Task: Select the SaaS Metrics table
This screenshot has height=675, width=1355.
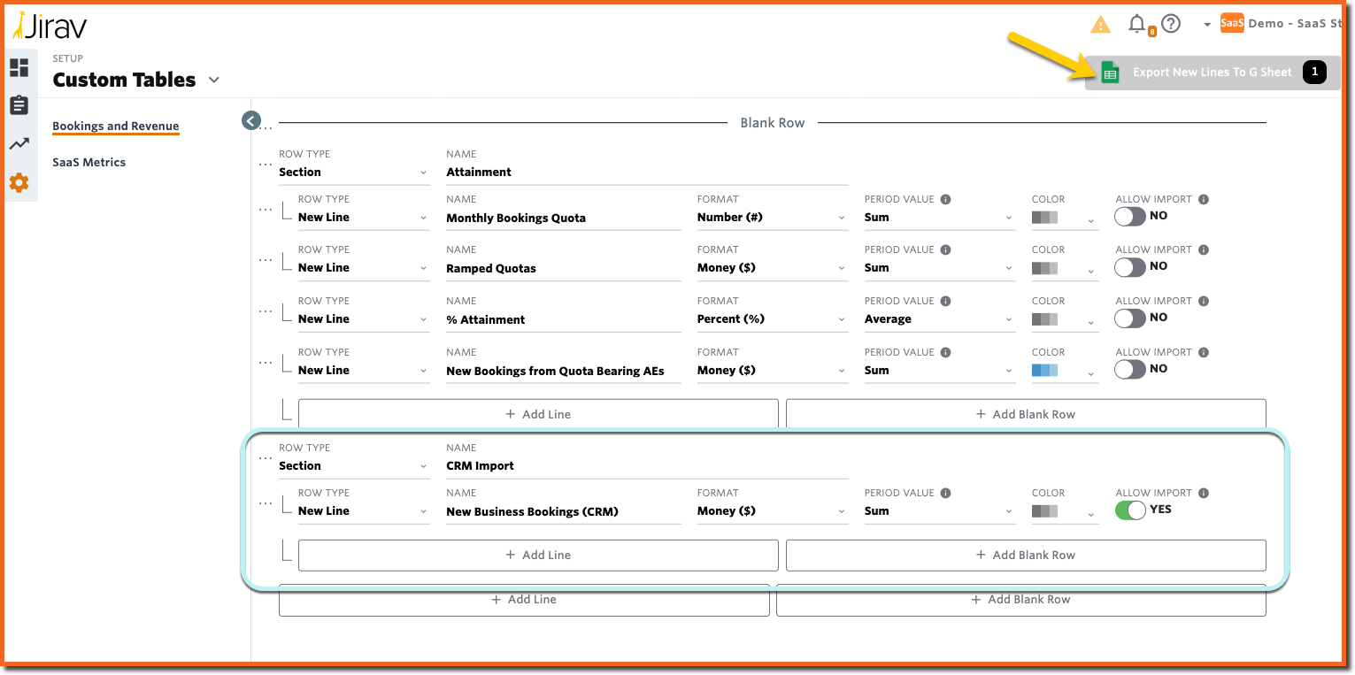Action: pyautogui.click(x=89, y=163)
